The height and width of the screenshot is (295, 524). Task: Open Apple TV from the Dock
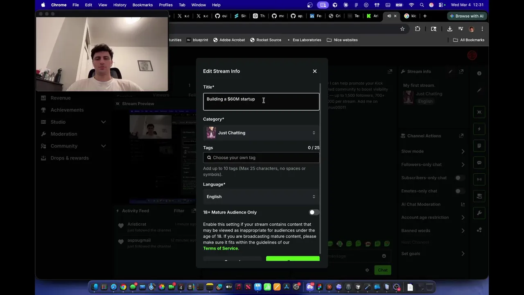click(229, 287)
